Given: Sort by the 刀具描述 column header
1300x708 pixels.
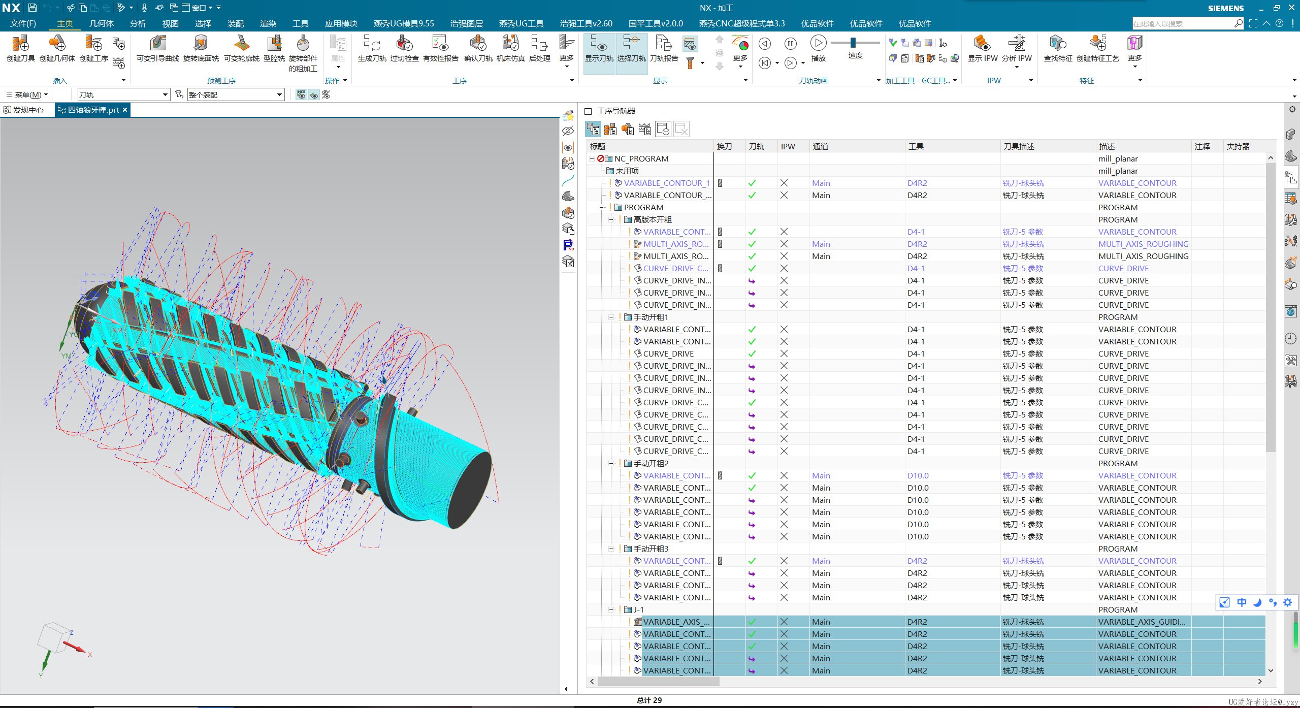Looking at the screenshot, I should [x=1048, y=147].
